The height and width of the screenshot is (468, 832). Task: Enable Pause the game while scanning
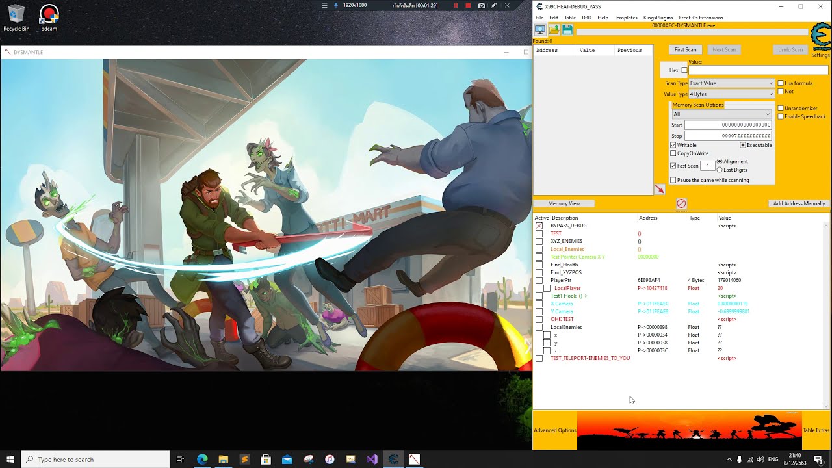(x=673, y=180)
